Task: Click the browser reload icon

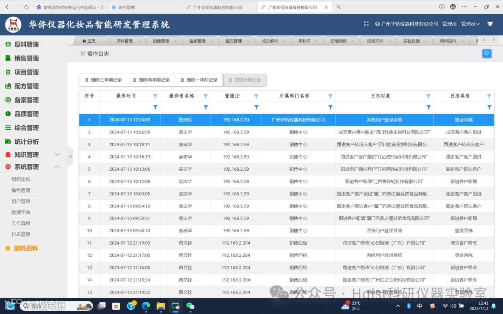Action: [x=26, y=7]
